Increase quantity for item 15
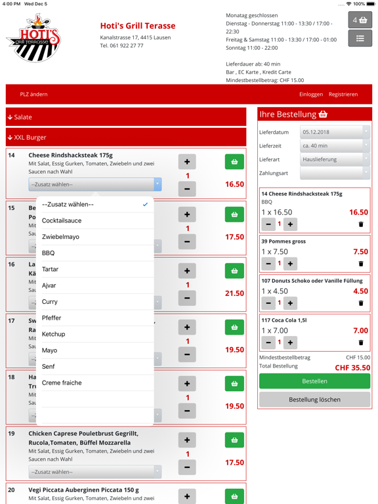The width and height of the screenshot is (378, 504). click(187, 215)
